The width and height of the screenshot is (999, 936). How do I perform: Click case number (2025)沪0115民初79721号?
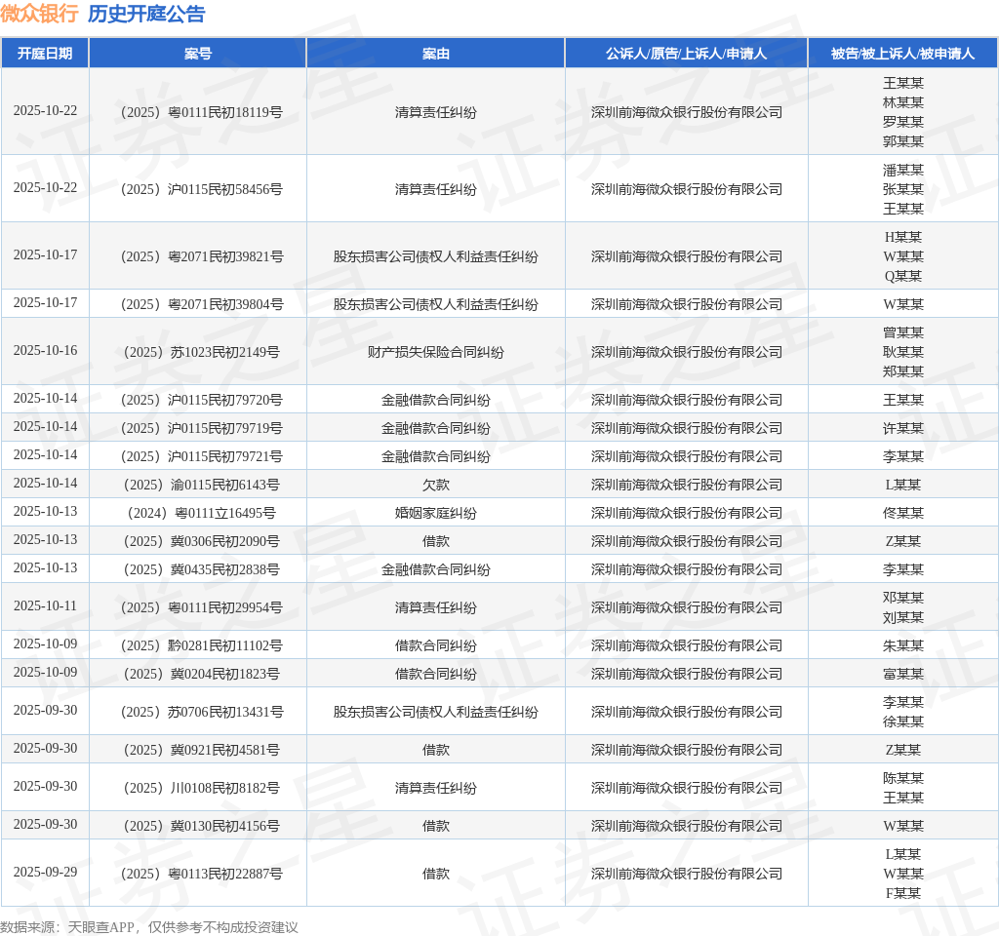pos(201,456)
